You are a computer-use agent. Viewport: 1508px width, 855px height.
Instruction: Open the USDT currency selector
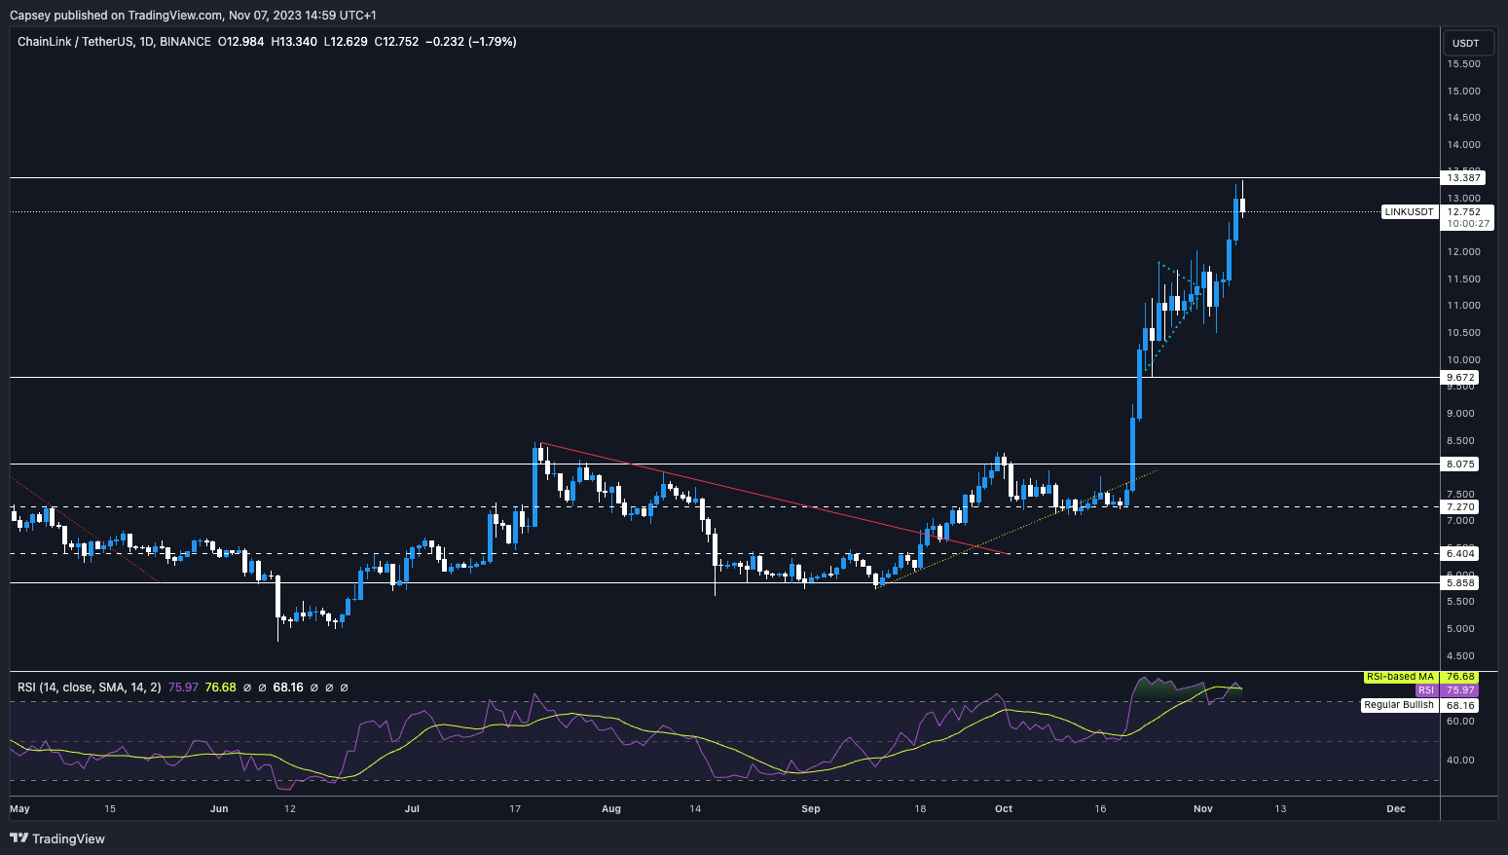pos(1465,43)
